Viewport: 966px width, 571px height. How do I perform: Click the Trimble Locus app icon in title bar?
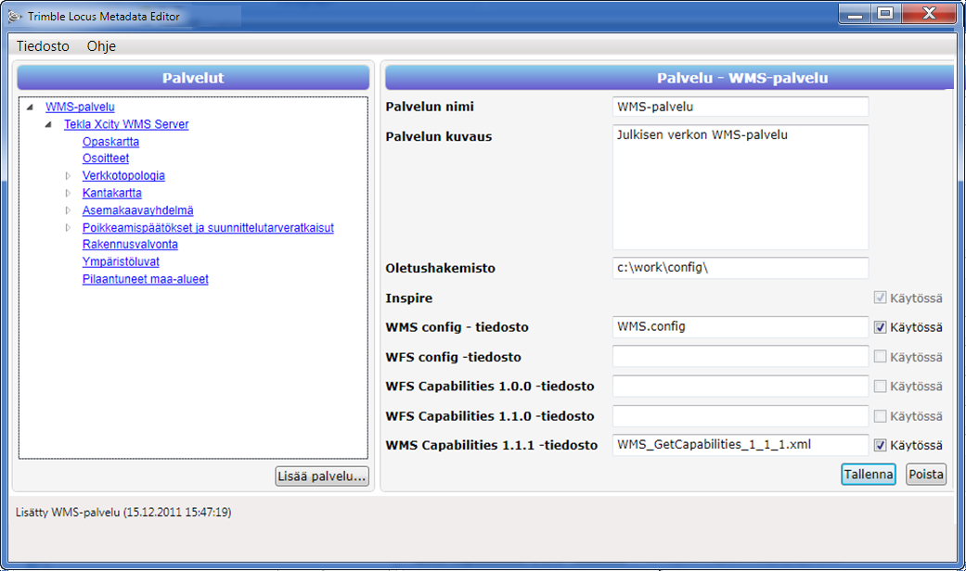[15, 17]
